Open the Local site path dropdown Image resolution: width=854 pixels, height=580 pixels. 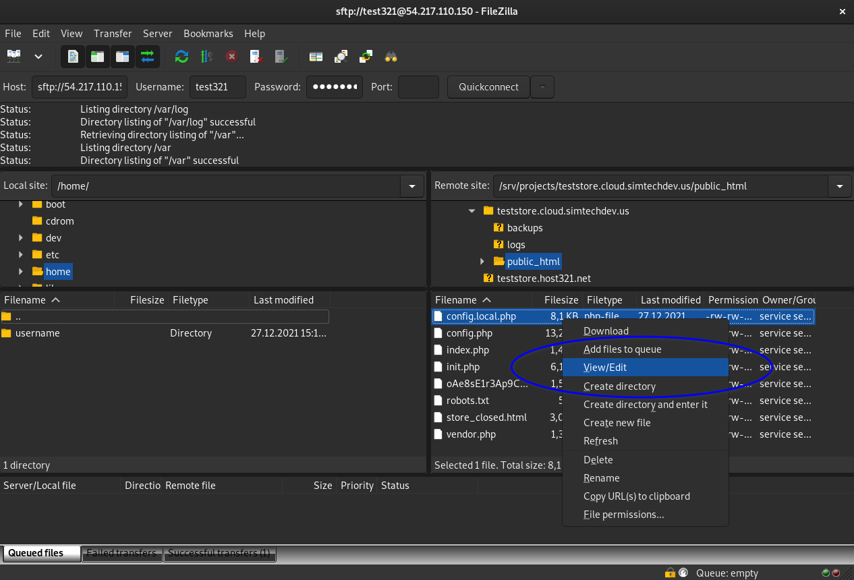(x=411, y=185)
